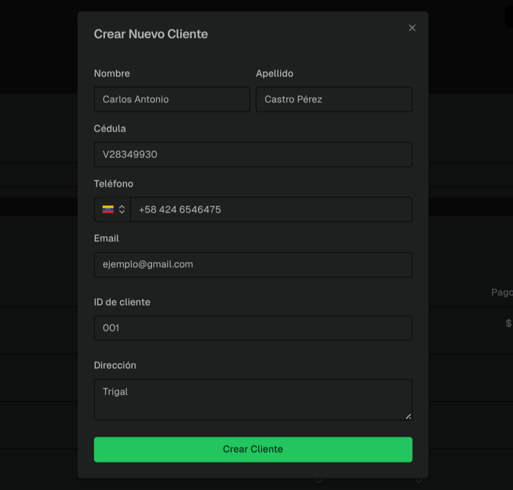This screenshot has height=490, width=513.
Task: Click the textarea resize handle in Dirección
Action: click(408, 416)
